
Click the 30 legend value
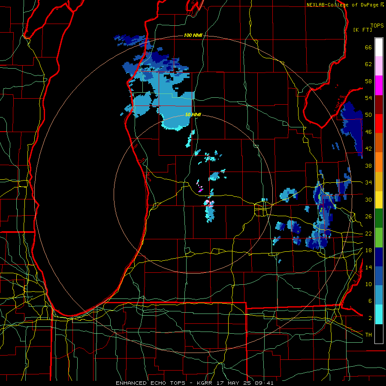(368, 199)
